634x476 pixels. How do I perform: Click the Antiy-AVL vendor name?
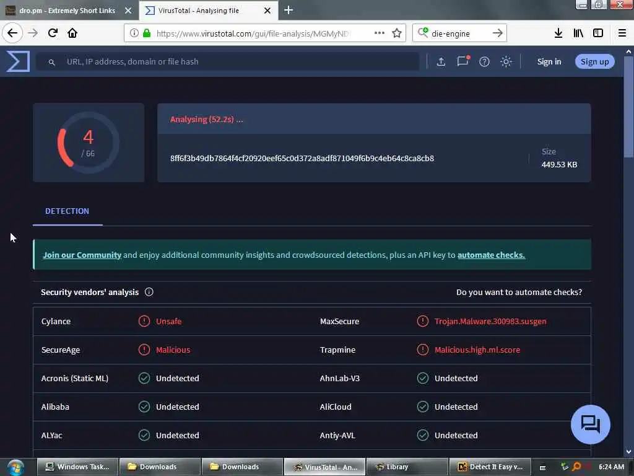[337, 435]
